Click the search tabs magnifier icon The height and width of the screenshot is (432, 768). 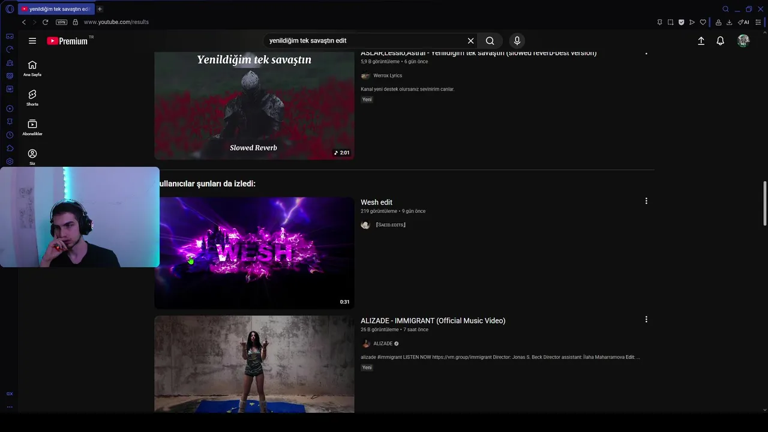[x=725, y=9]
